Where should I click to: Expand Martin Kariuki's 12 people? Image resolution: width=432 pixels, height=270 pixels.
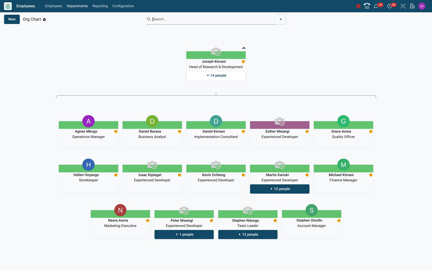point(279,189)
